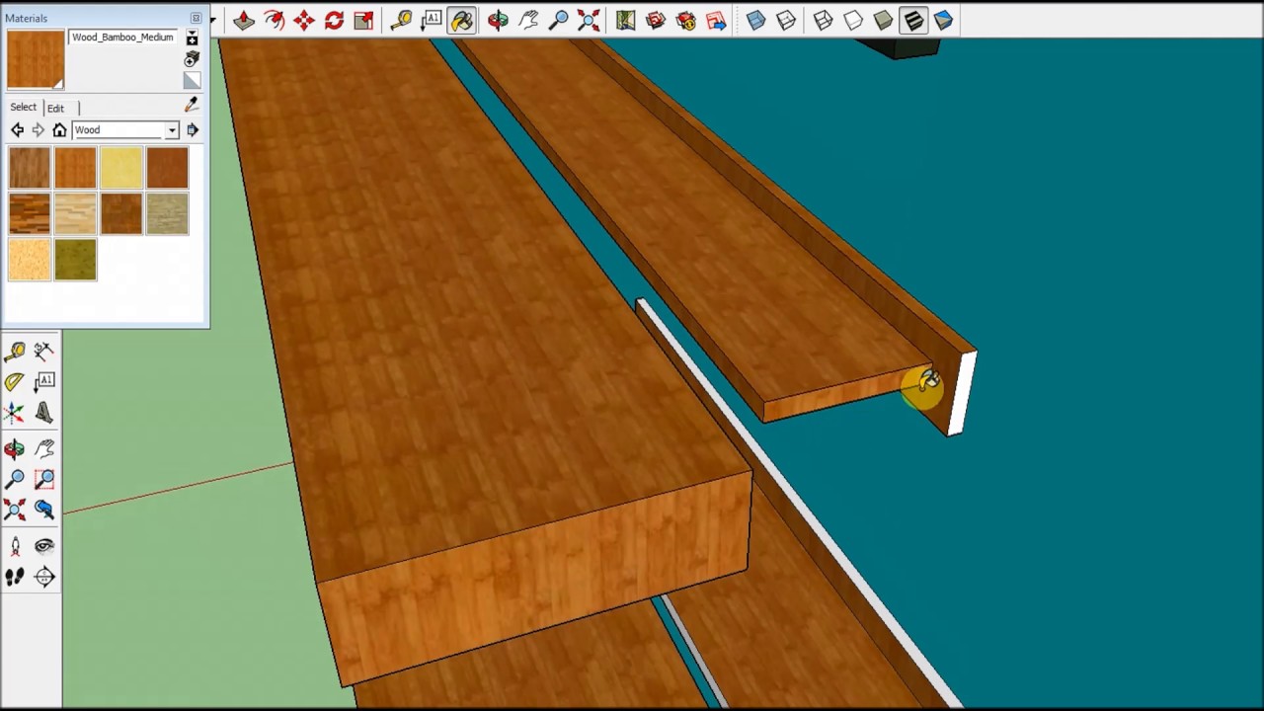Viewport: 1264px width, 711px height.
Task: Select the Rotate tool
Action: [x=334, y=20]
